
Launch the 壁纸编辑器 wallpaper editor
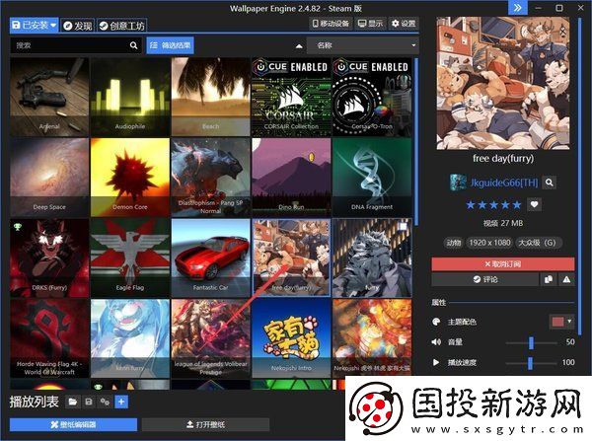coord(74,425)
